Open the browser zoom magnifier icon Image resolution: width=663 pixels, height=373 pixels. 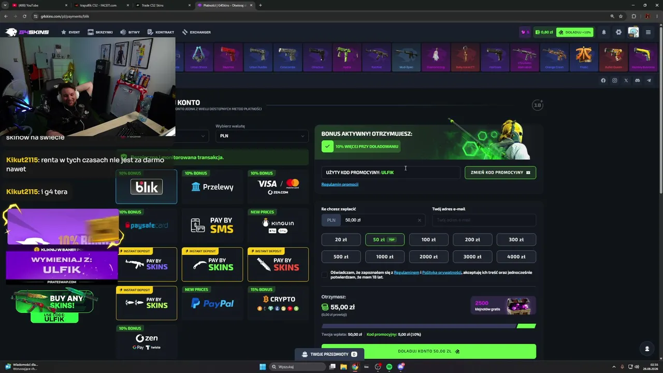612,16
